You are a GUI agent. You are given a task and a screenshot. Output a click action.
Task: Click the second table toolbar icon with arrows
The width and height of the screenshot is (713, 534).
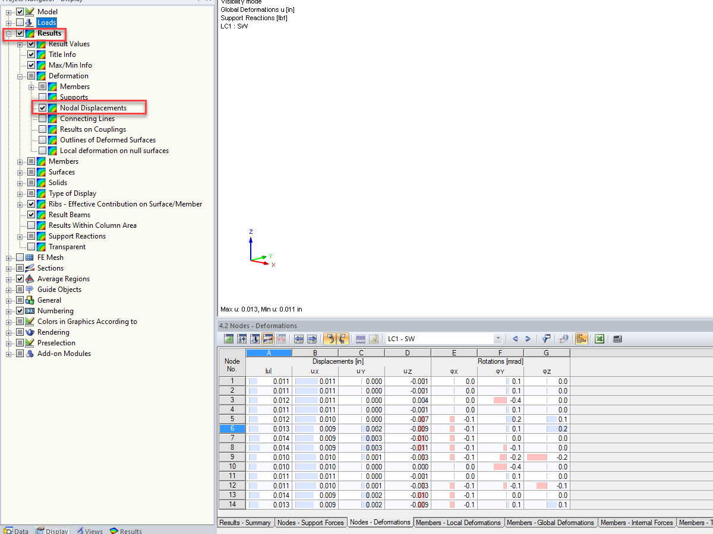point(242,339)
